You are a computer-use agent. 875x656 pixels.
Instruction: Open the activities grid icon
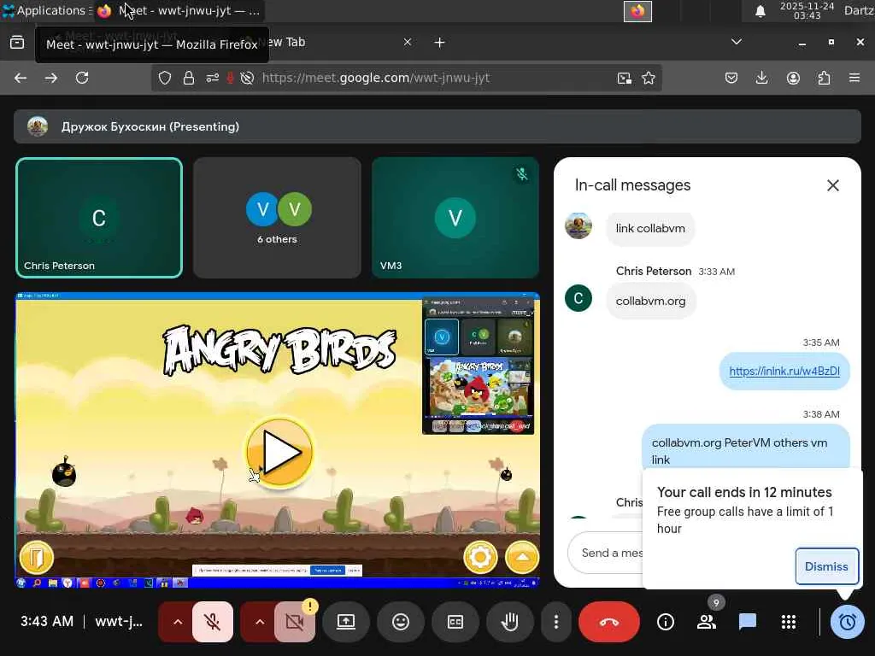click(789, 622)
